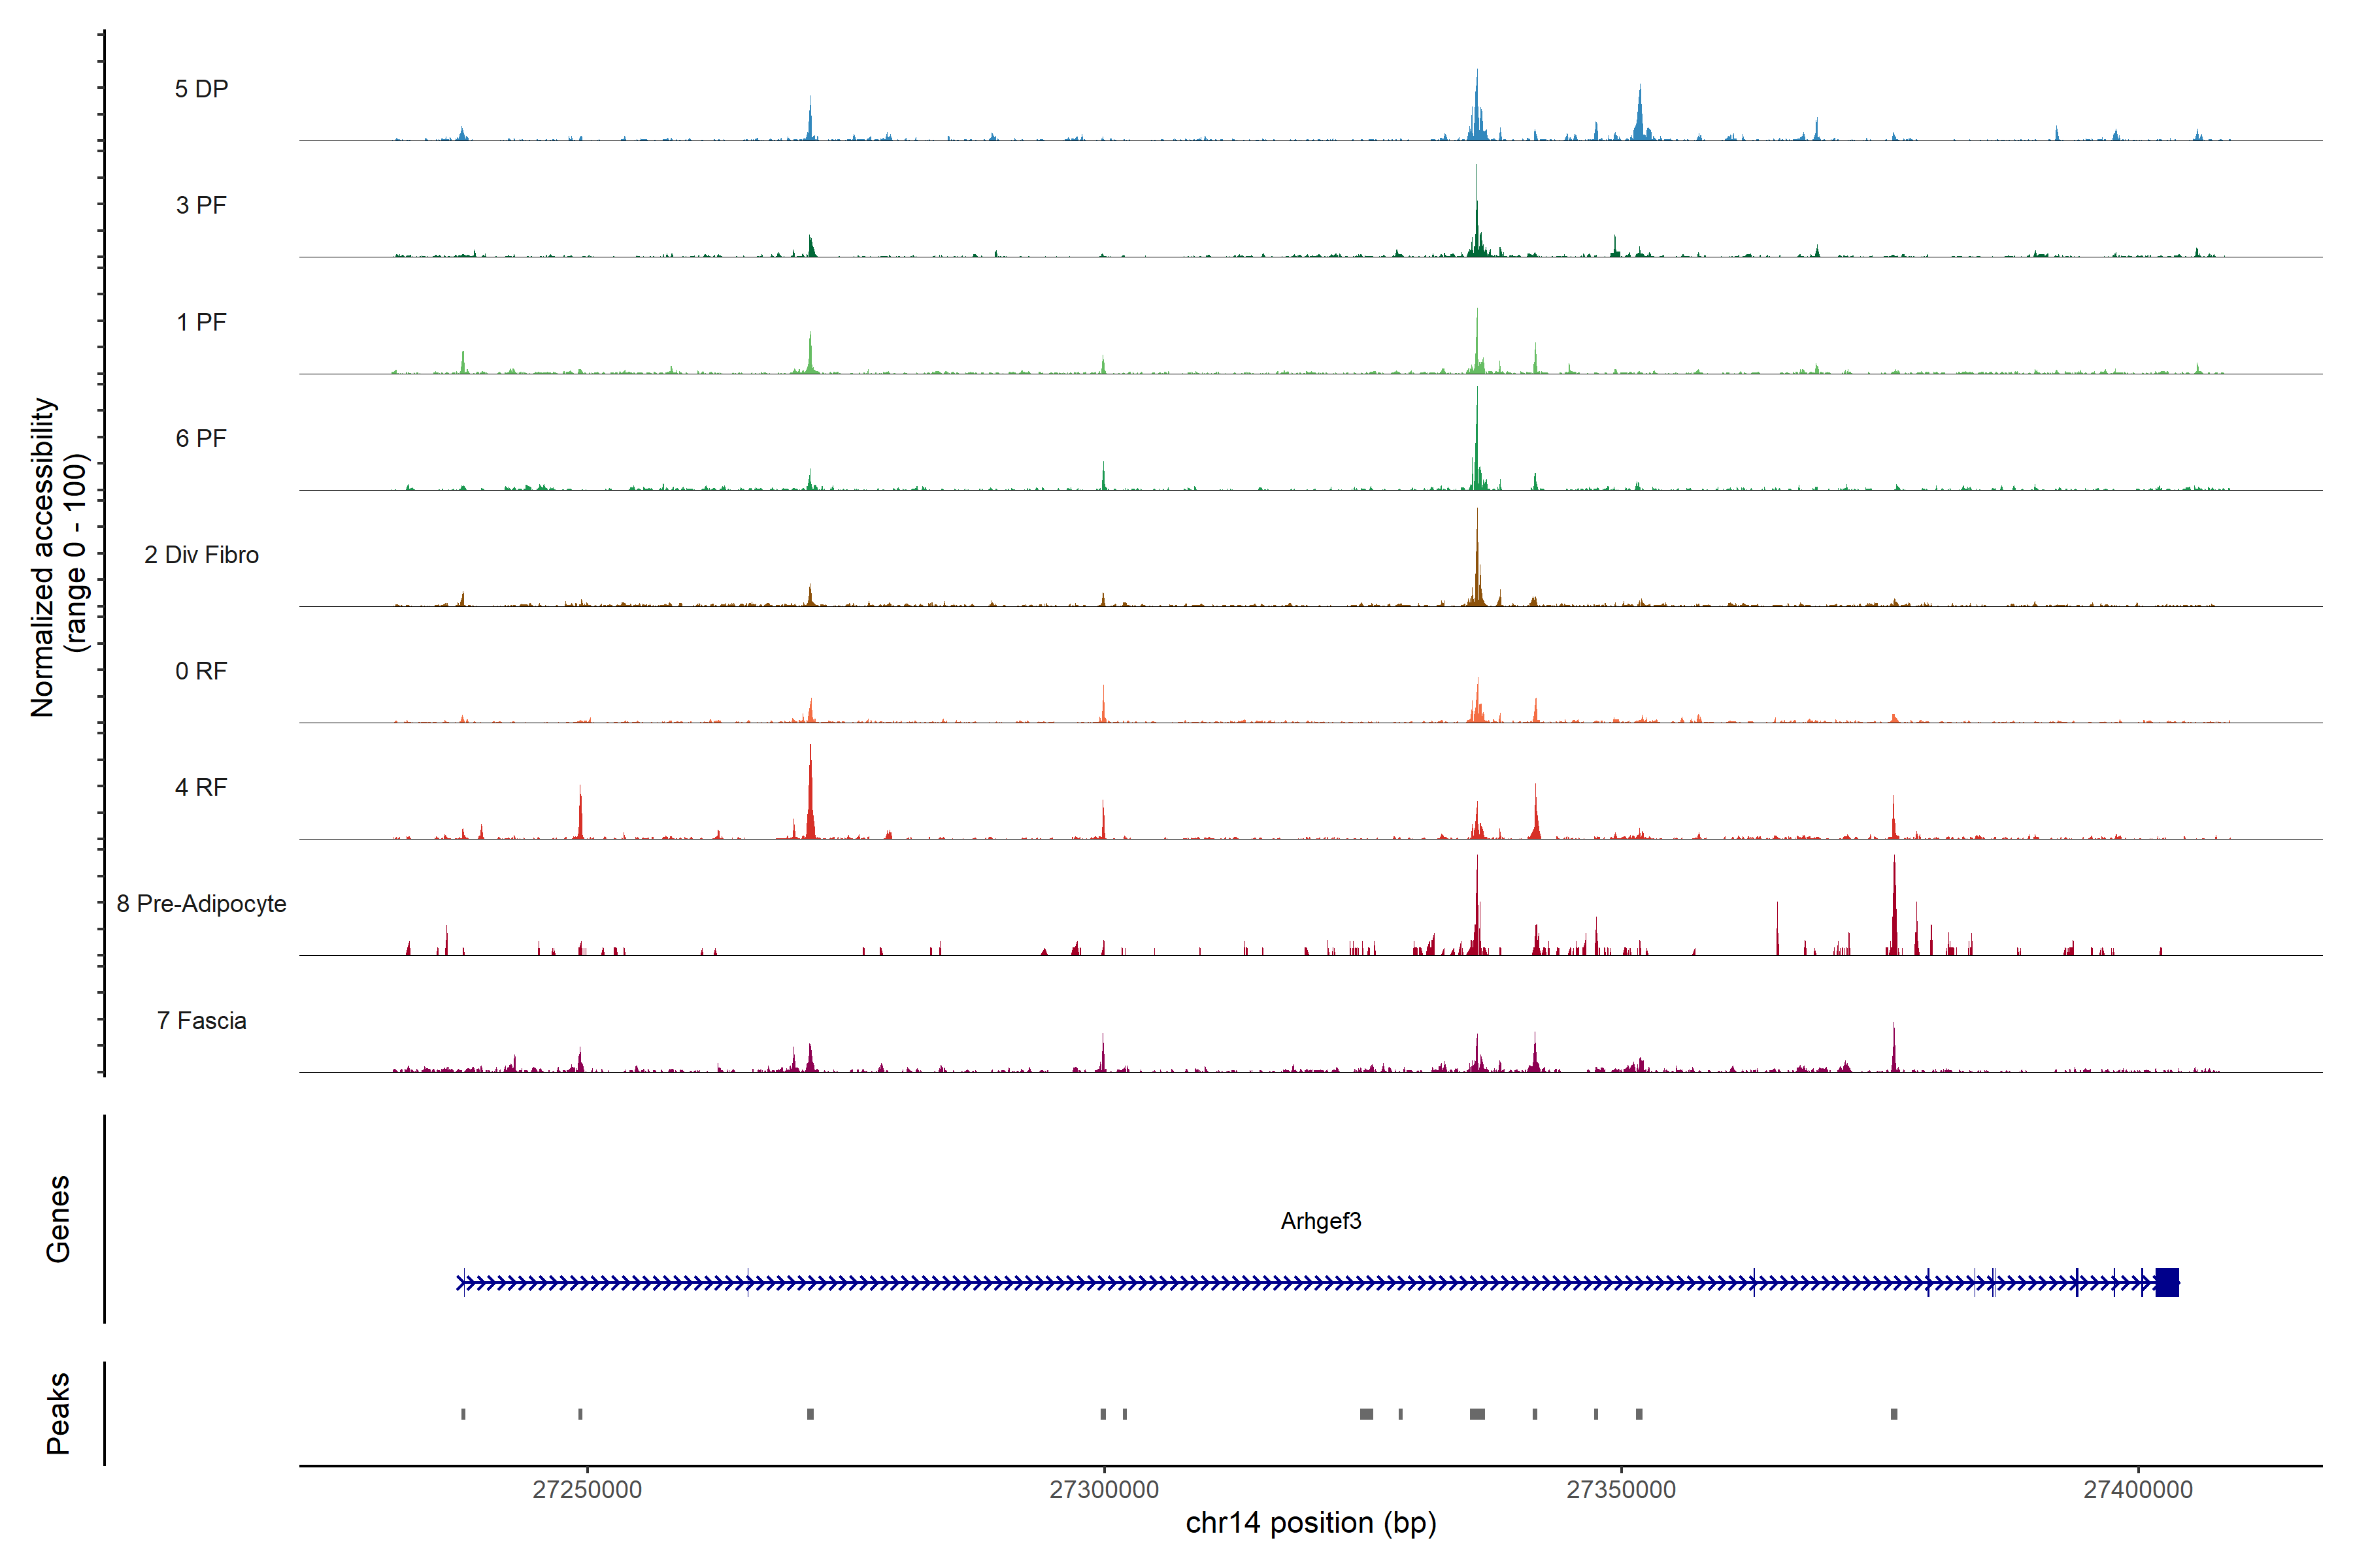Click the 3 PF track label
This screenshot has height=1568, width=2353.
tap(201, 205)
